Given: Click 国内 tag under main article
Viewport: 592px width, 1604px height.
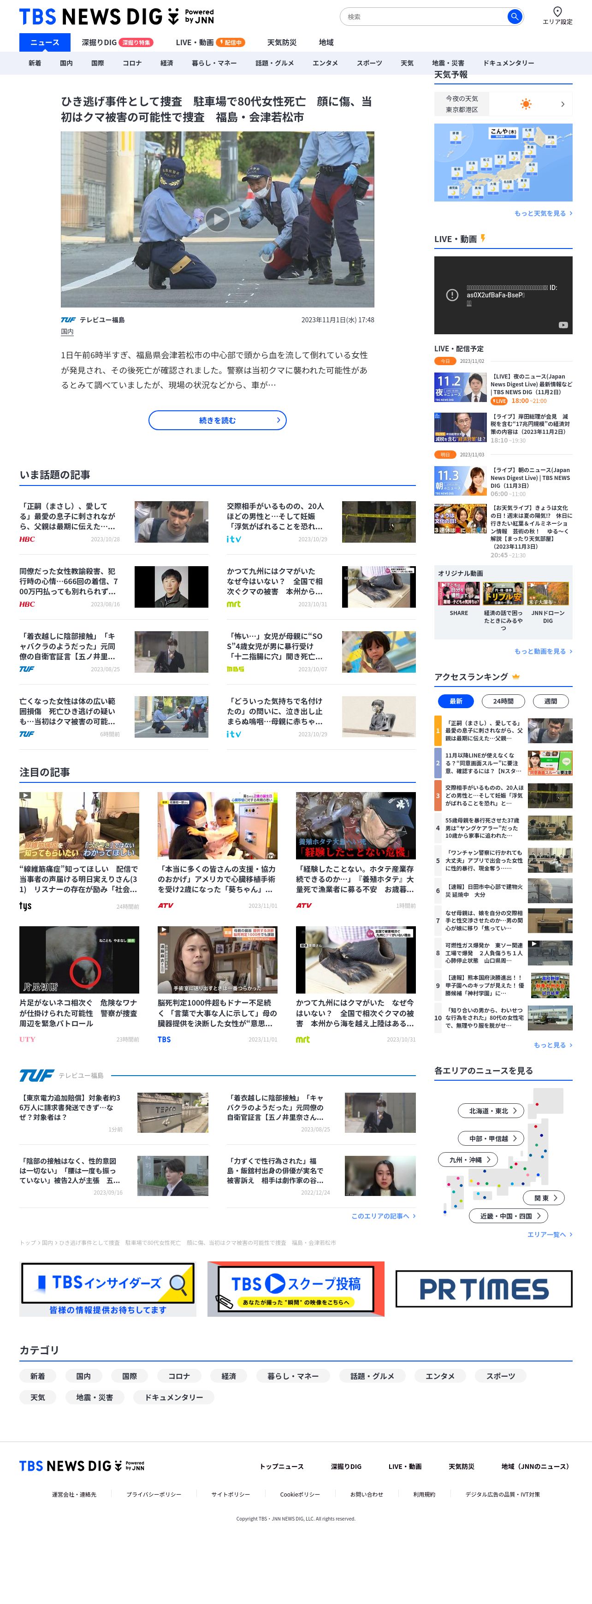Looking at the screenshot, I should point(67,332).
